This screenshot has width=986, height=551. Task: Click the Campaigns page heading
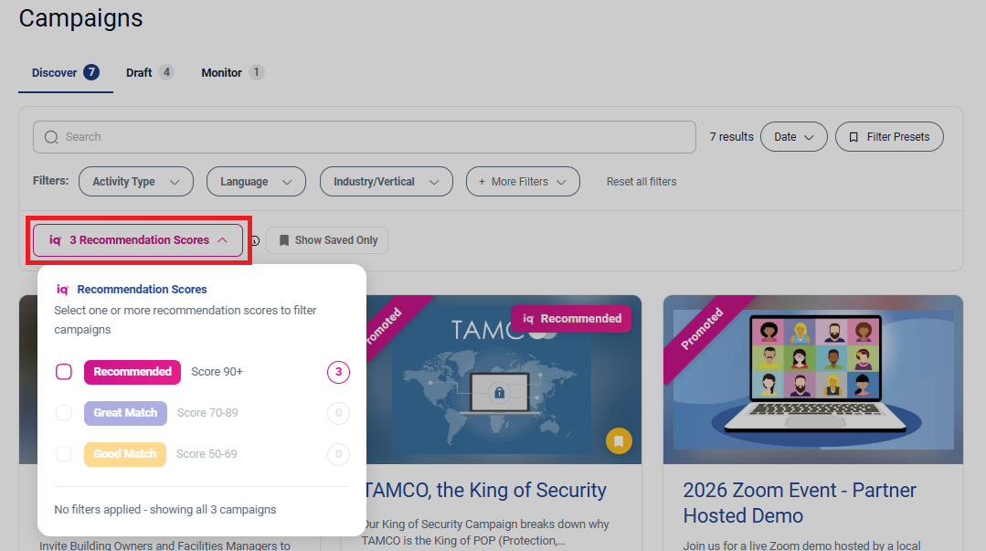click(81, 18)
